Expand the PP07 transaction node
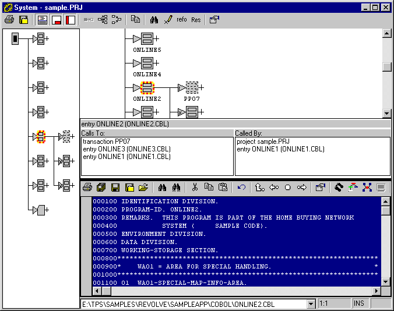The width and height of the screenshot is (394, 311). point(201,88)
